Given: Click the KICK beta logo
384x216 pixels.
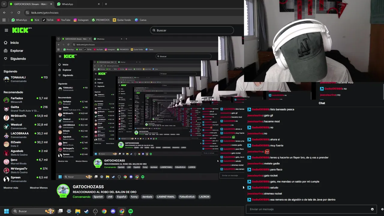Looking at the screenshot, I should click(22, 30).
